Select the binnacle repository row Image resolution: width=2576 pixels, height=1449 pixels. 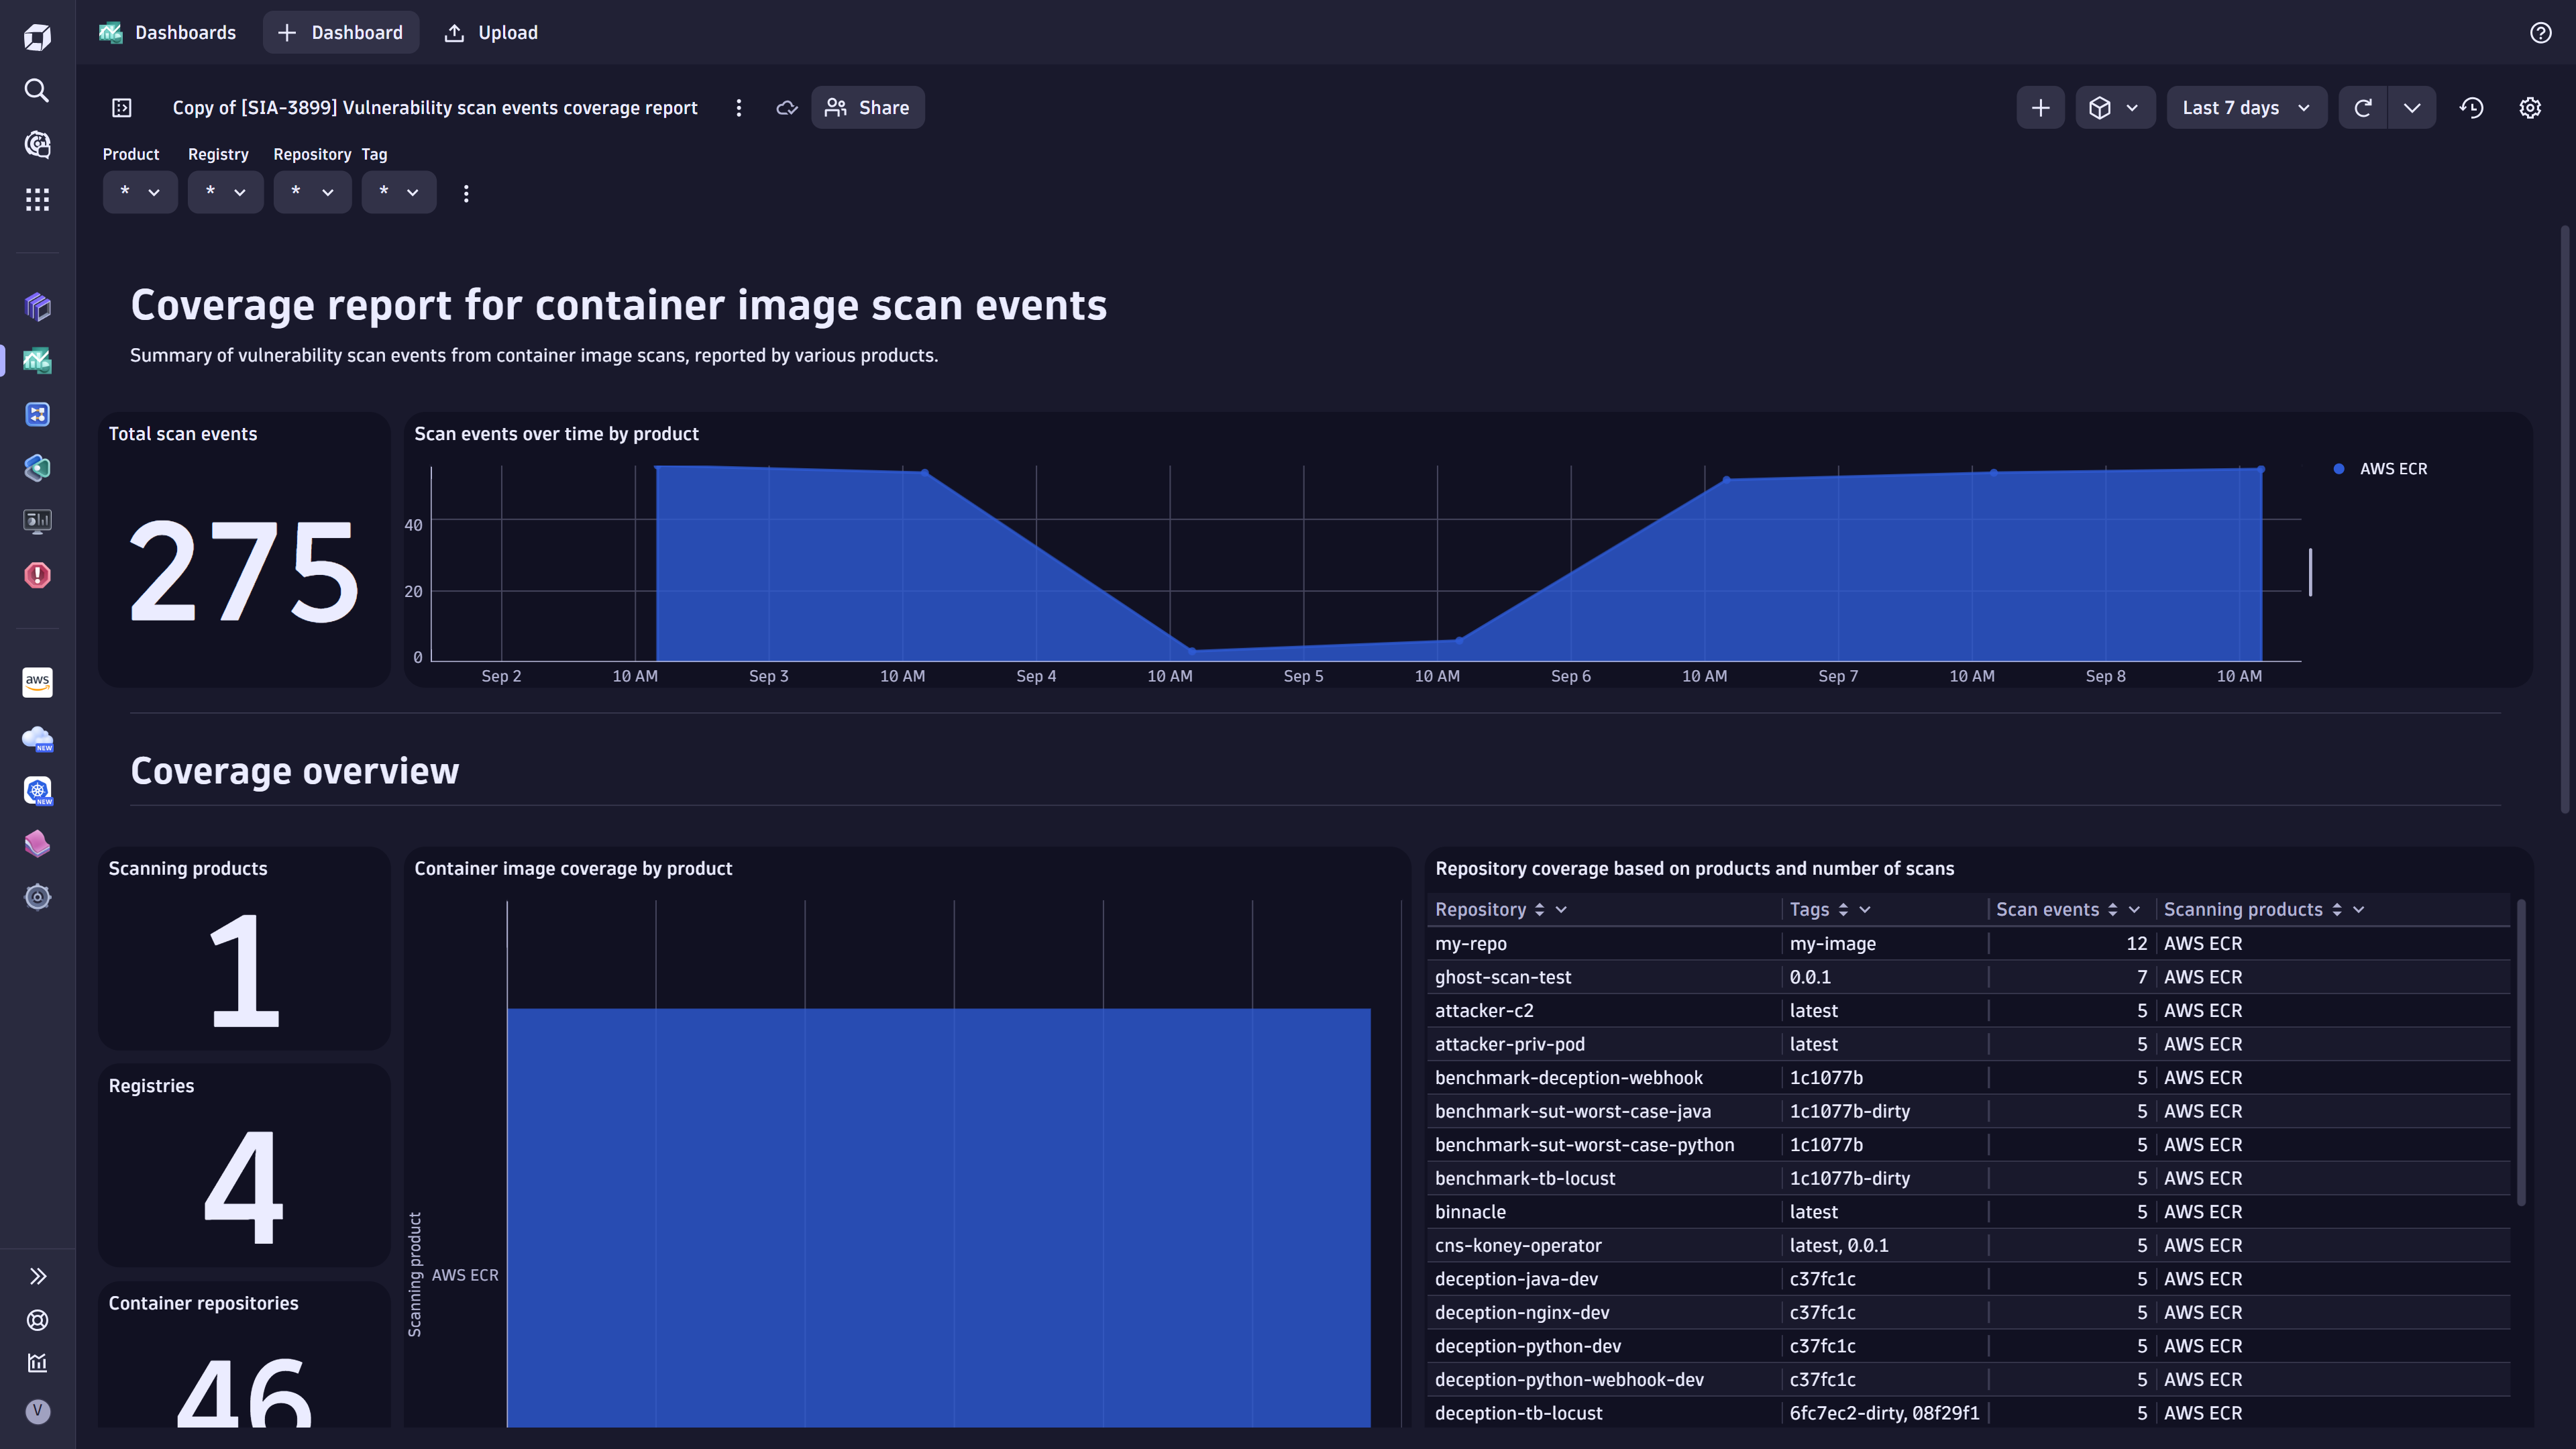coord(1968,1212)
